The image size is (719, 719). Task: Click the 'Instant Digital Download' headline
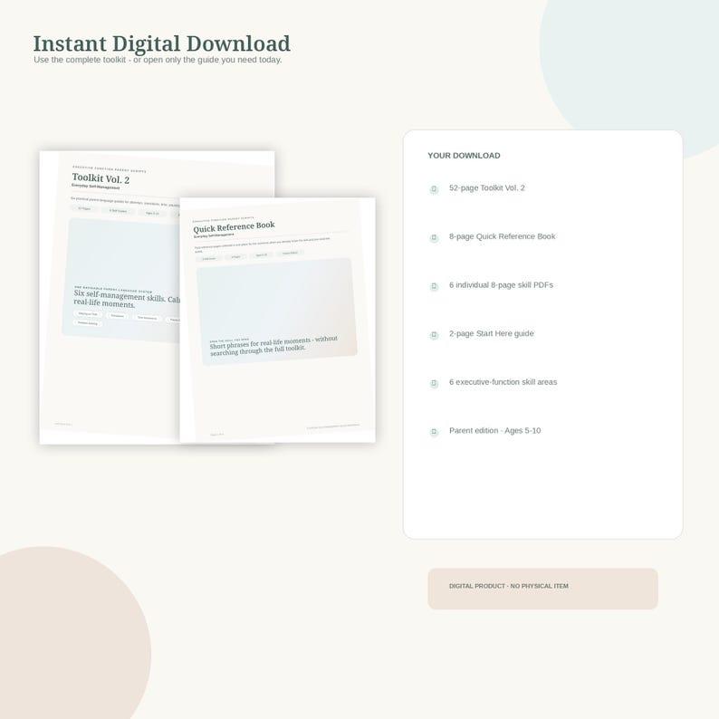161,44
